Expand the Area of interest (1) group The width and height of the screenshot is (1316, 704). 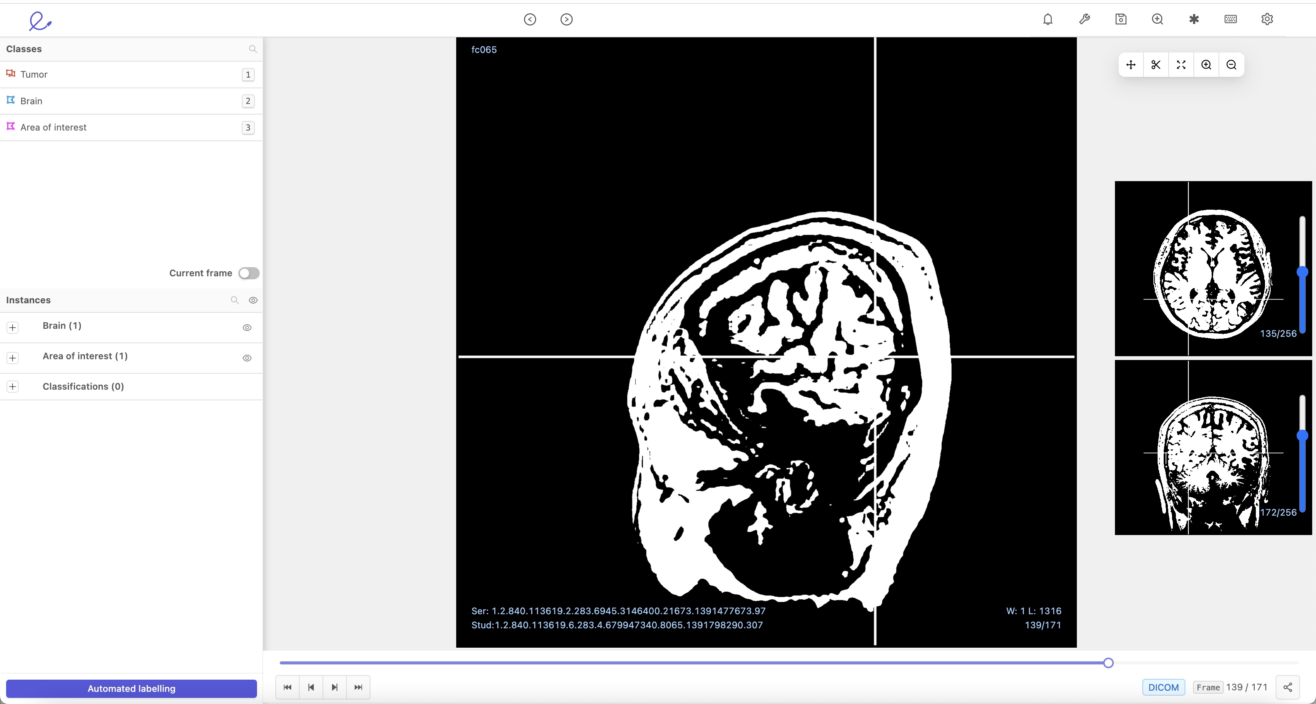[x=13, y=358]
